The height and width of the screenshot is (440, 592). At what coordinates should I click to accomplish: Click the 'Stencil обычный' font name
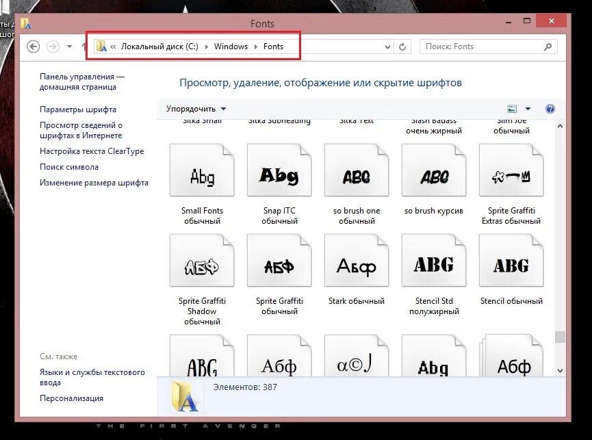tap(511, 301)
